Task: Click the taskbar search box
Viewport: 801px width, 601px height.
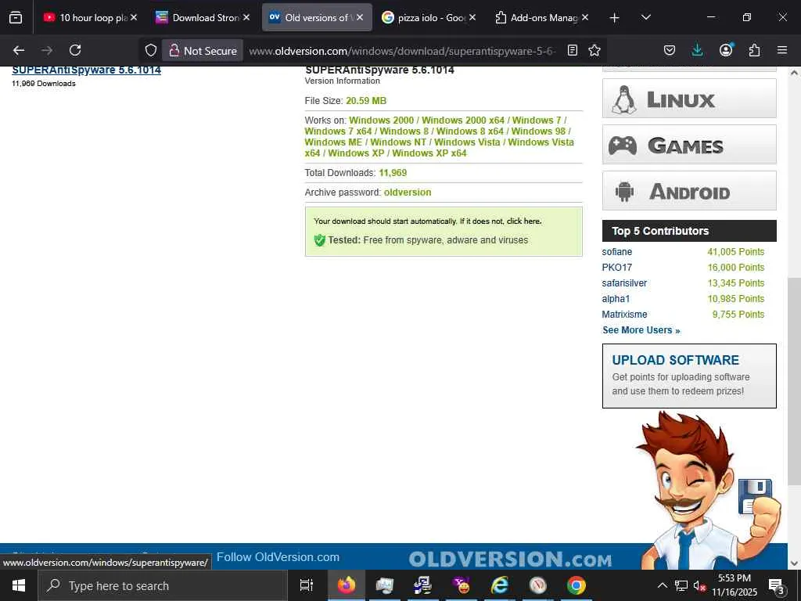Action: click(163, 585)
